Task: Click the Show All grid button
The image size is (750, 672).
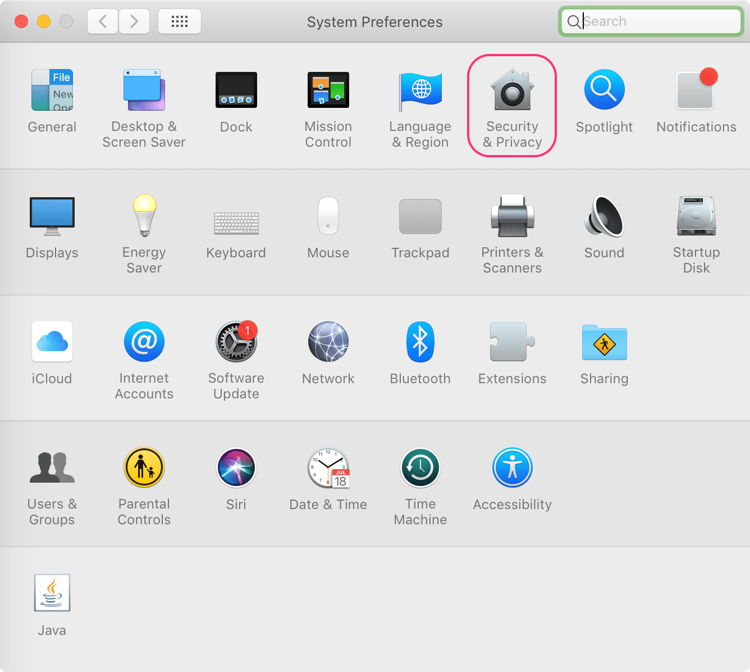Action: (180, 22)
